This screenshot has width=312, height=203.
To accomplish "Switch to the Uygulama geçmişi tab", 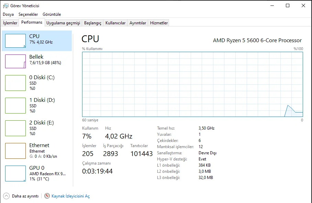I will point(63,23).
